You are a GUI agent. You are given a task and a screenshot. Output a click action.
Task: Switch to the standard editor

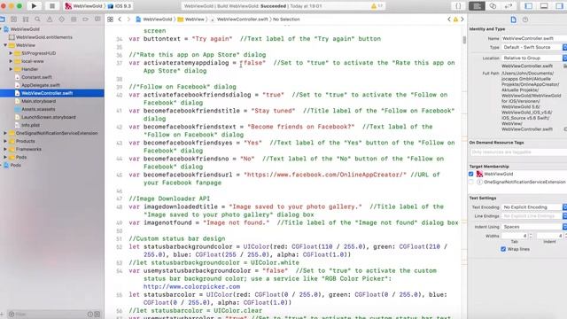tap(477, 6)
